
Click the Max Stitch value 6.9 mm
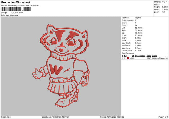tap(138, 43)
